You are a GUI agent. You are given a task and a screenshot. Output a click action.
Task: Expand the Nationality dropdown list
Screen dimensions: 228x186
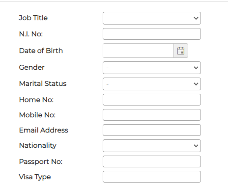point(152,146)
